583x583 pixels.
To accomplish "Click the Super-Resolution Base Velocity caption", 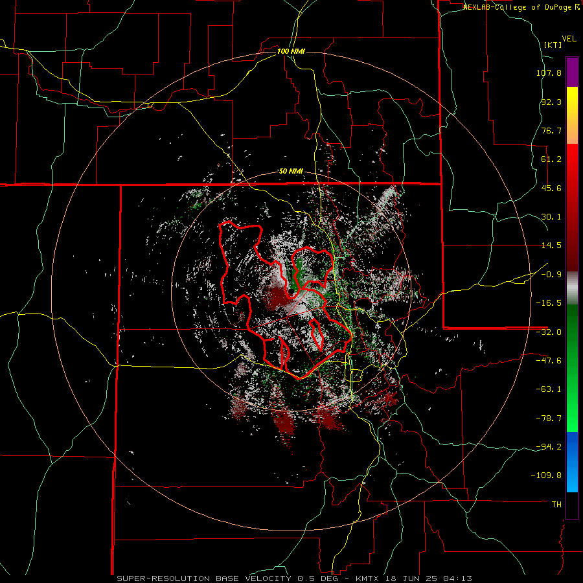I will click(295, 578).
